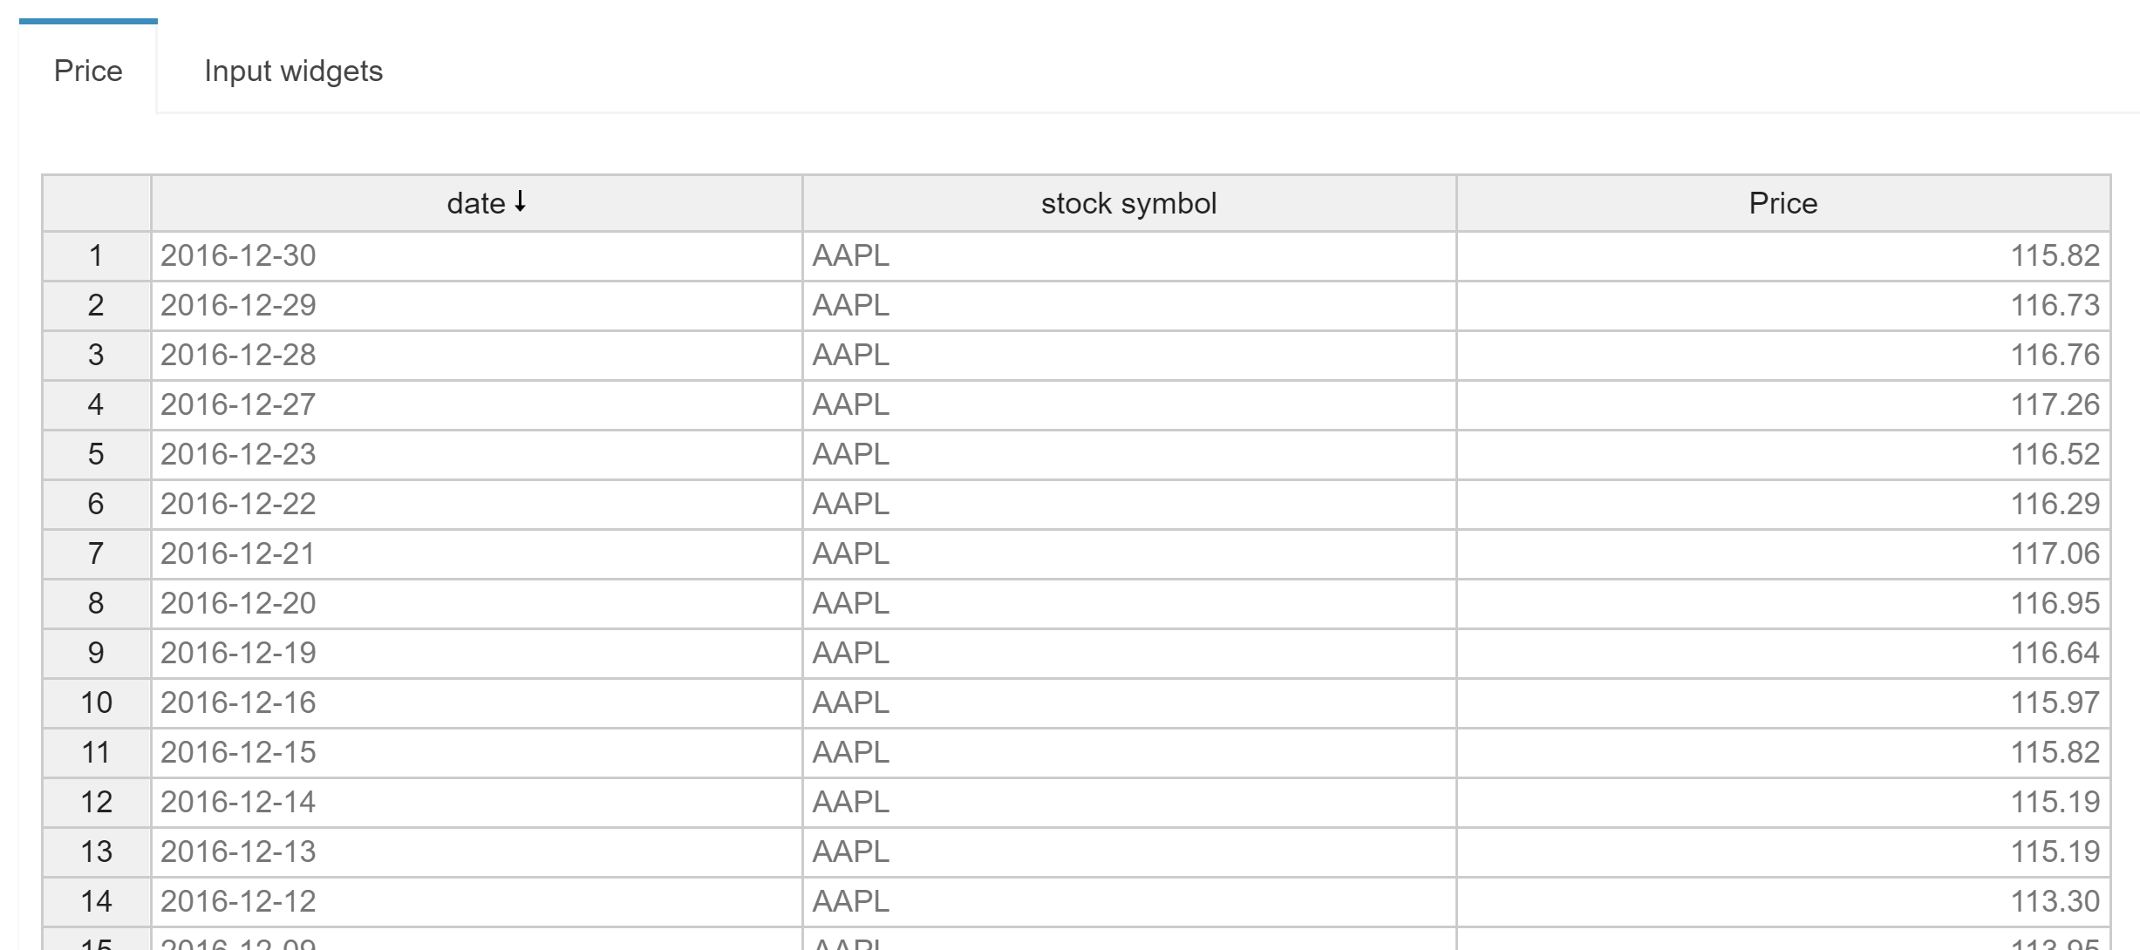Click the price value 117.06
The height and width of the screenshot is (950, 2140).
2055,553
